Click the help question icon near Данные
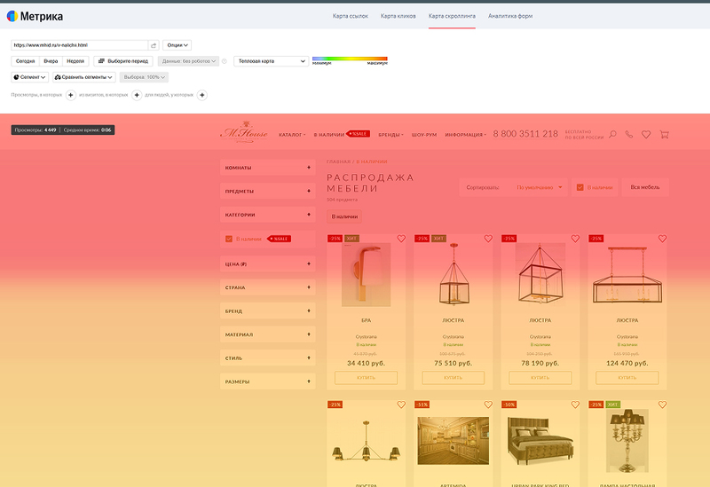 225,61
